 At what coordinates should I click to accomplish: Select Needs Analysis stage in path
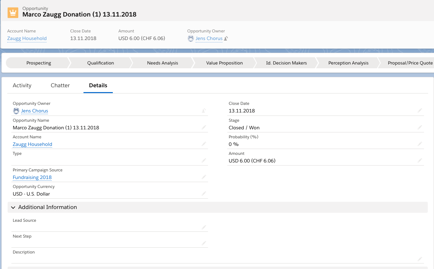(162, 63)
